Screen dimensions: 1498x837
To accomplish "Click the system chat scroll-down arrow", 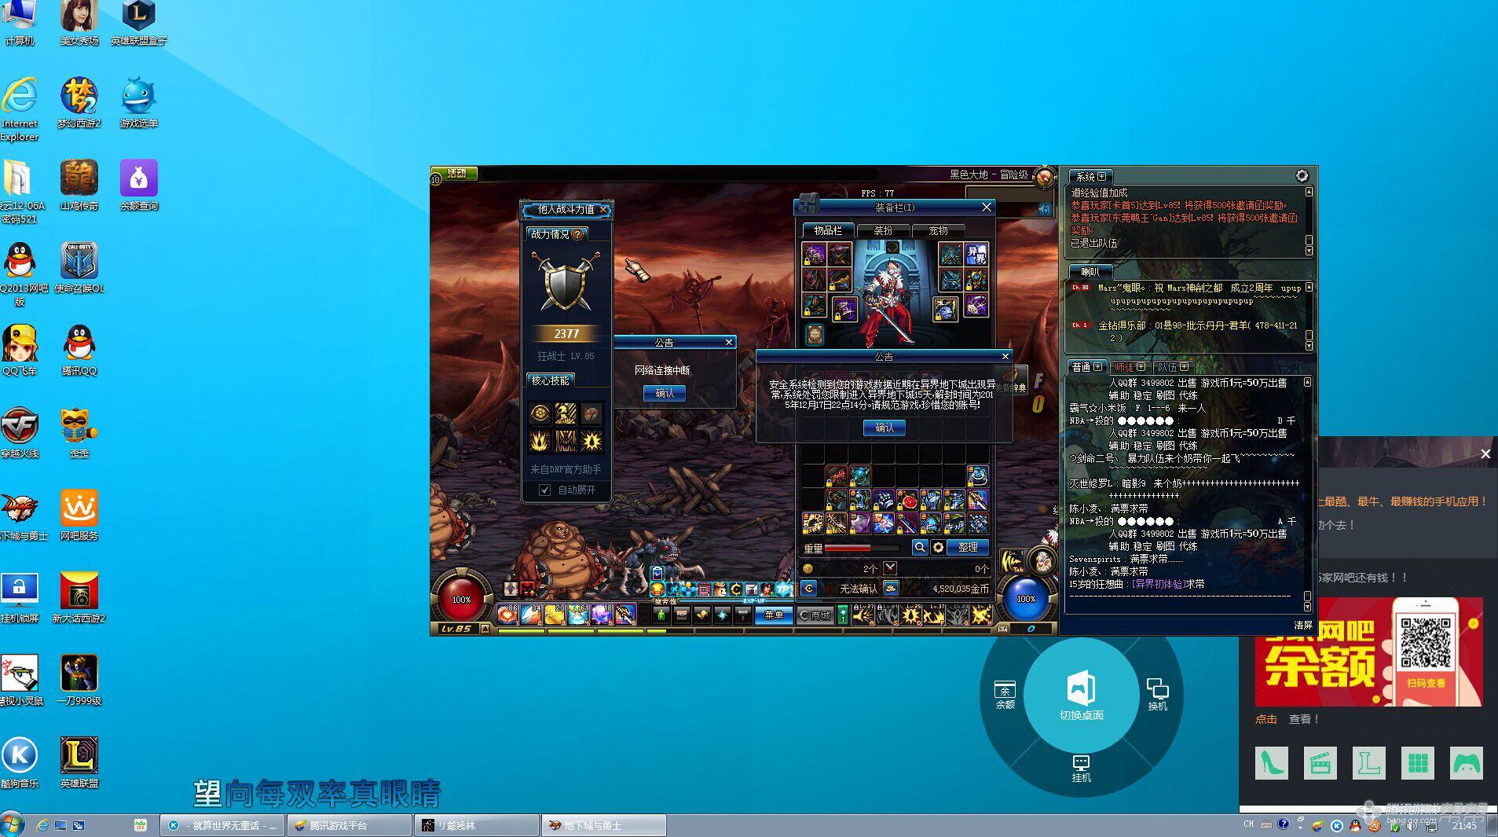I will coord(1309,251).
